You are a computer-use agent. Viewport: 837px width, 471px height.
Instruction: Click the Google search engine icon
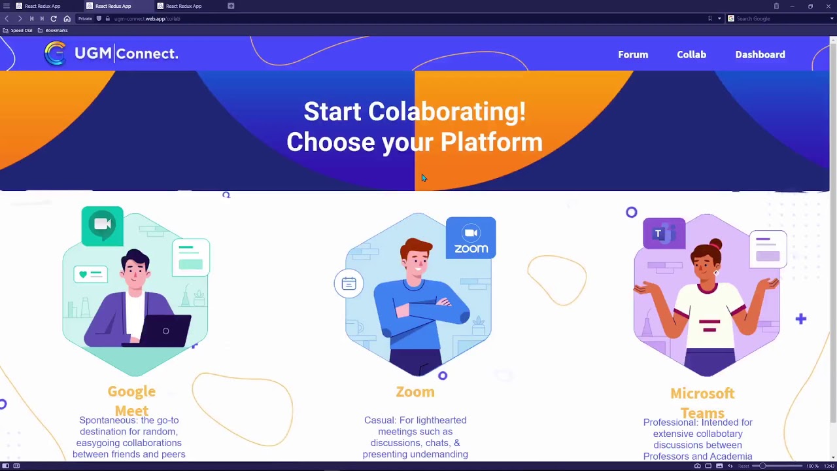[x=731, y=18]
